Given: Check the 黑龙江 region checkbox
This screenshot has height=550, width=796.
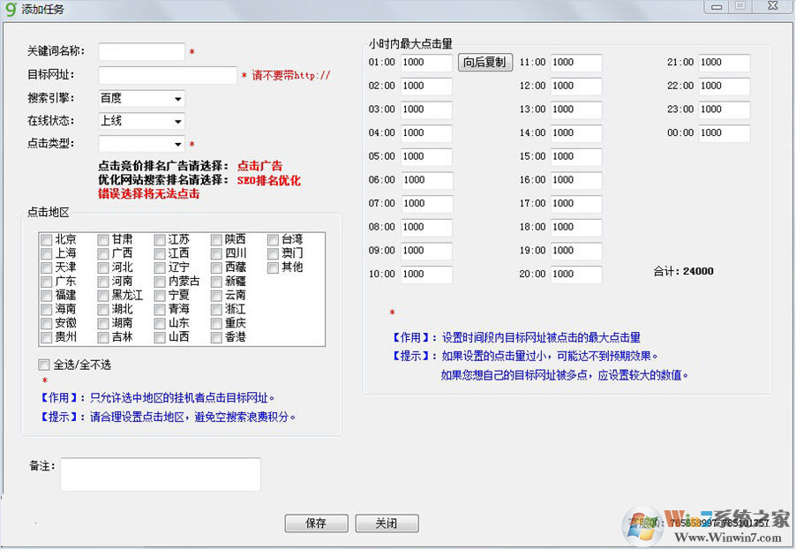Looking at the screenshot, I should pos(104,295).
